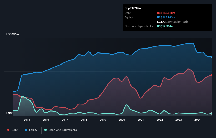Toggle the Cash And Equivalents legend item
216x138 pixels.
(61, 130)
